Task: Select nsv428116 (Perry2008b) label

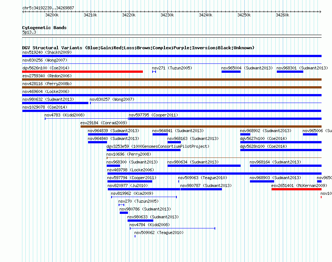Action: point(47,84)
